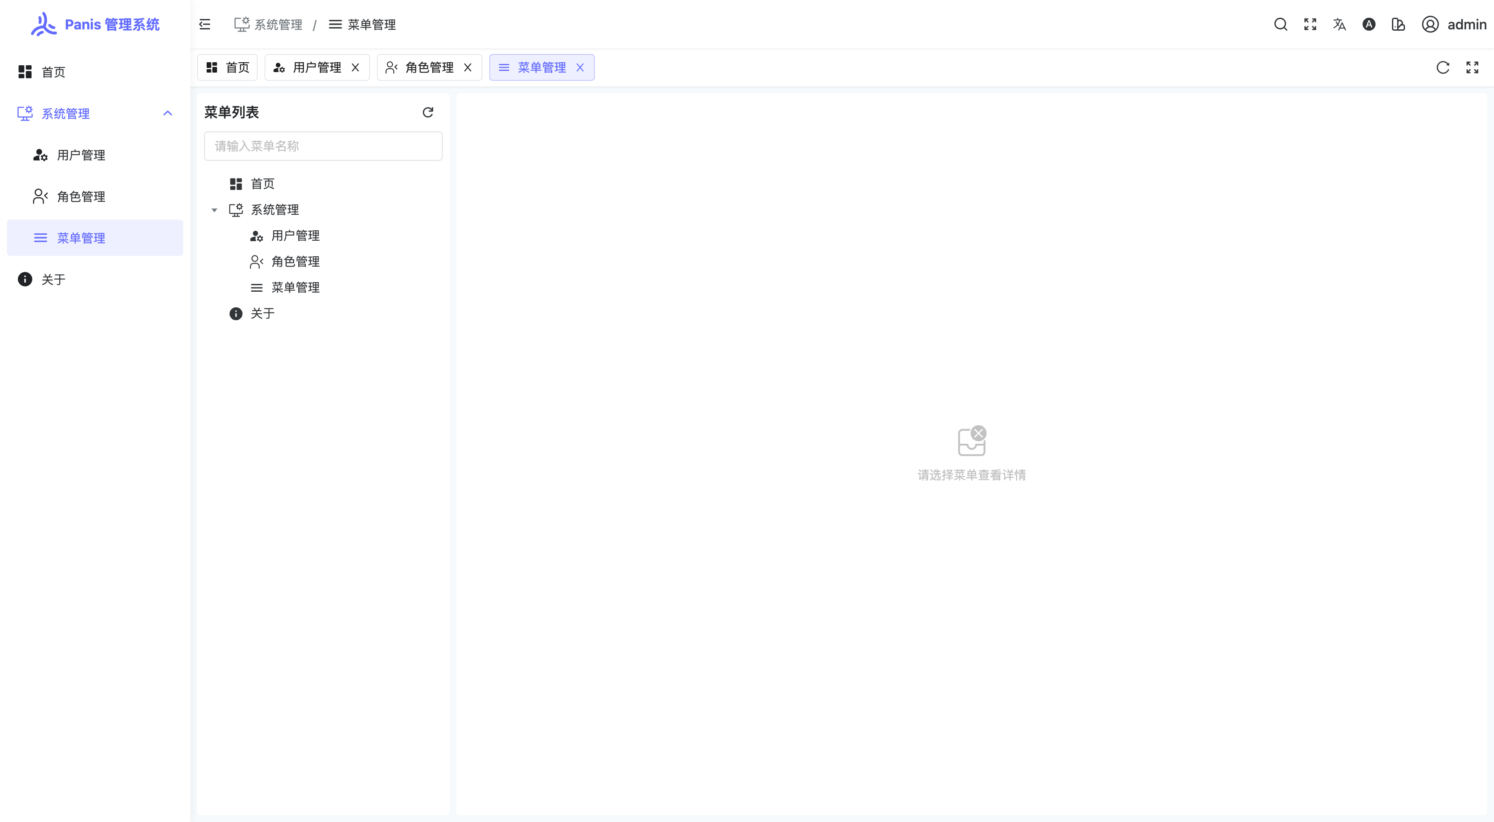
Task: Reload current tab page icon
Action: pyautogui.click(x=1443, y=68)
